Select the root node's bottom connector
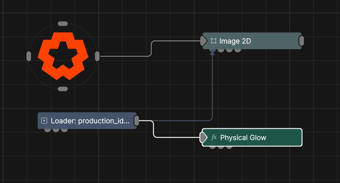340x183 pixels. (63, 89)
